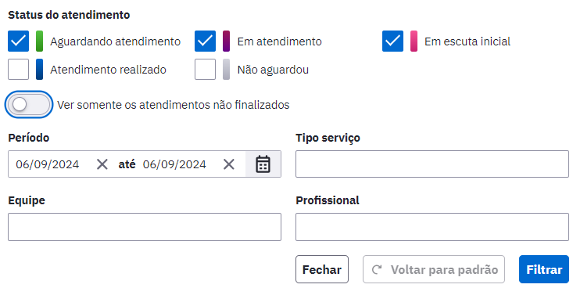Open the Profissional selection field

pos(432,227)
